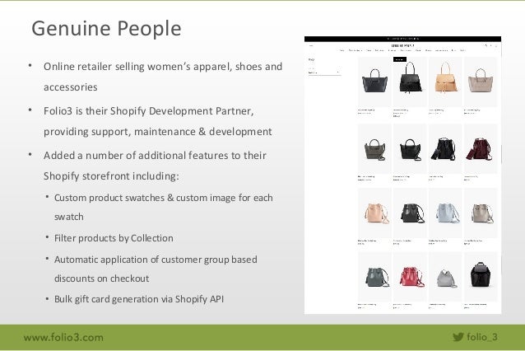Select the dark teal bucket bag
The image size is (525, 351).
374,277
